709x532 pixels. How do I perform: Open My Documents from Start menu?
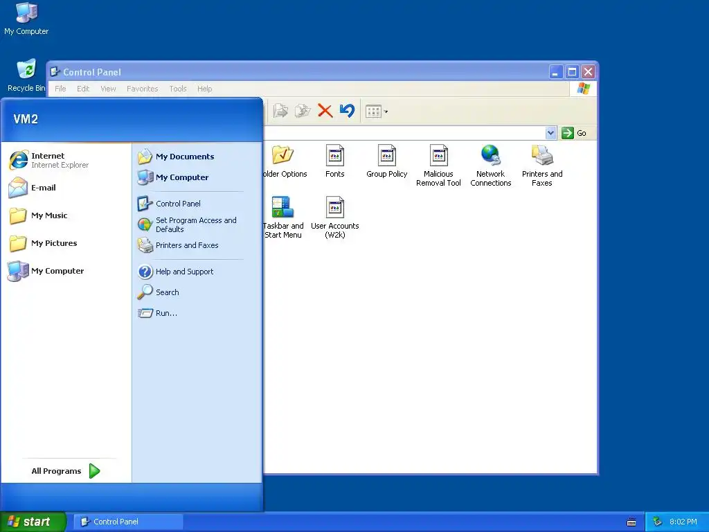(x=177, y=157)
